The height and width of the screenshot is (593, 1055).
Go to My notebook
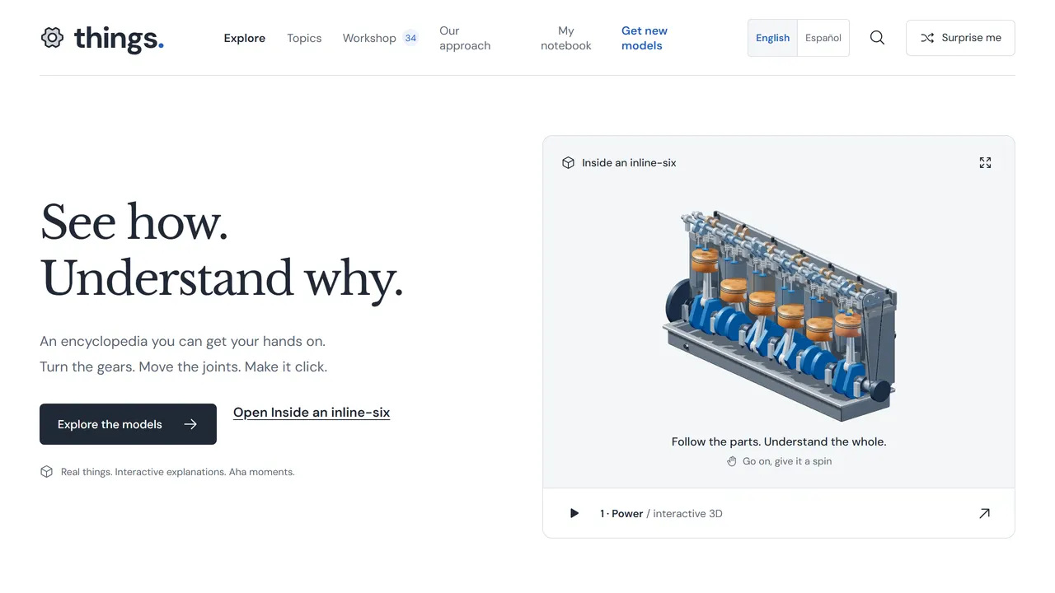tap(566, 38)
